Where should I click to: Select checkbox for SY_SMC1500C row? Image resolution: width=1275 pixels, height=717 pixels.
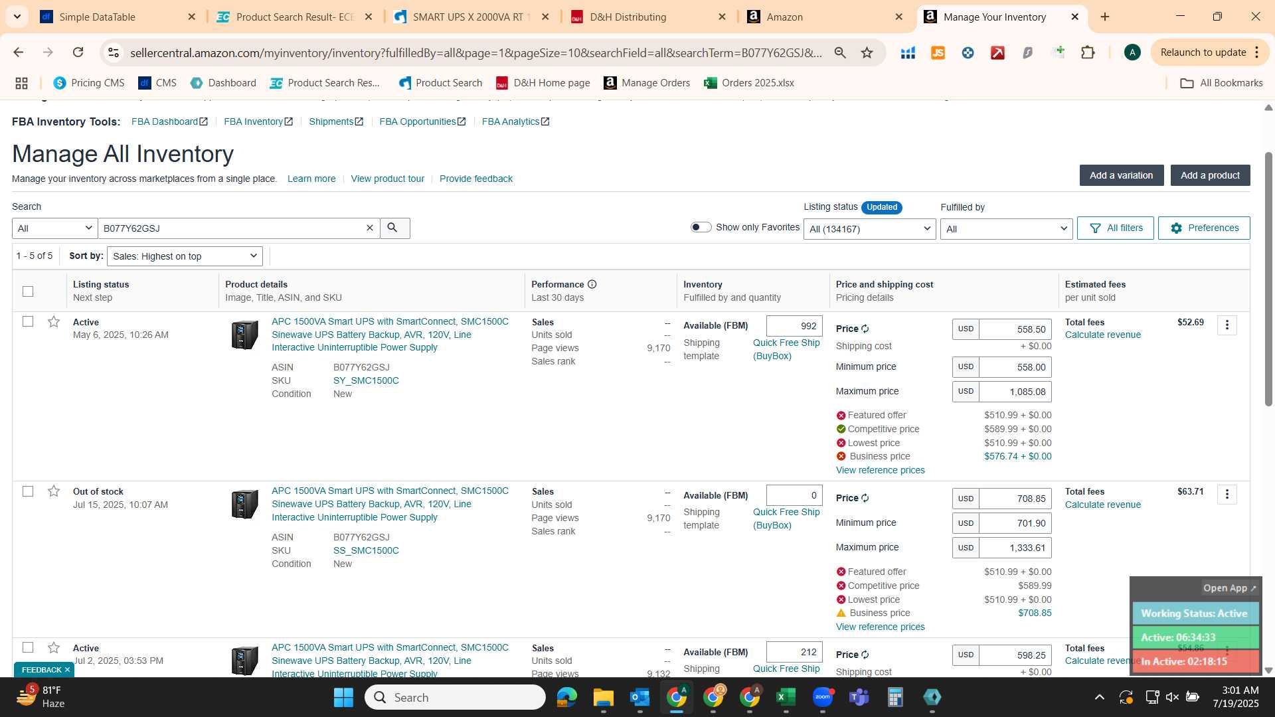28,321
